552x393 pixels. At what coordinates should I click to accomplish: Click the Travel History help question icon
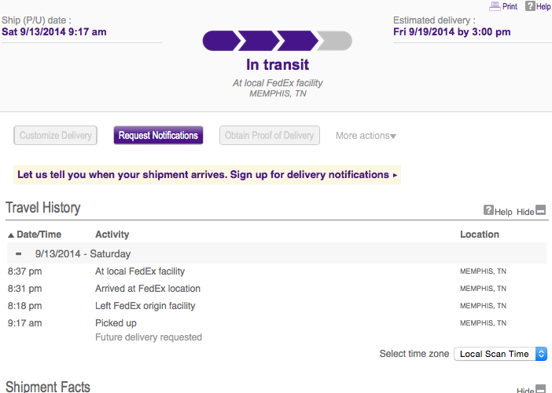pyautogui.click(x=488, y=211)
